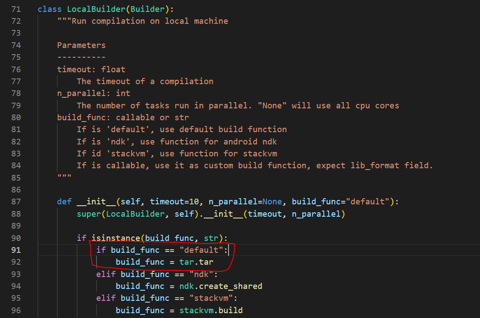Click the dashed underline on line 75
This screenshot has height=318, width=480.
click(x=82, y=57)
